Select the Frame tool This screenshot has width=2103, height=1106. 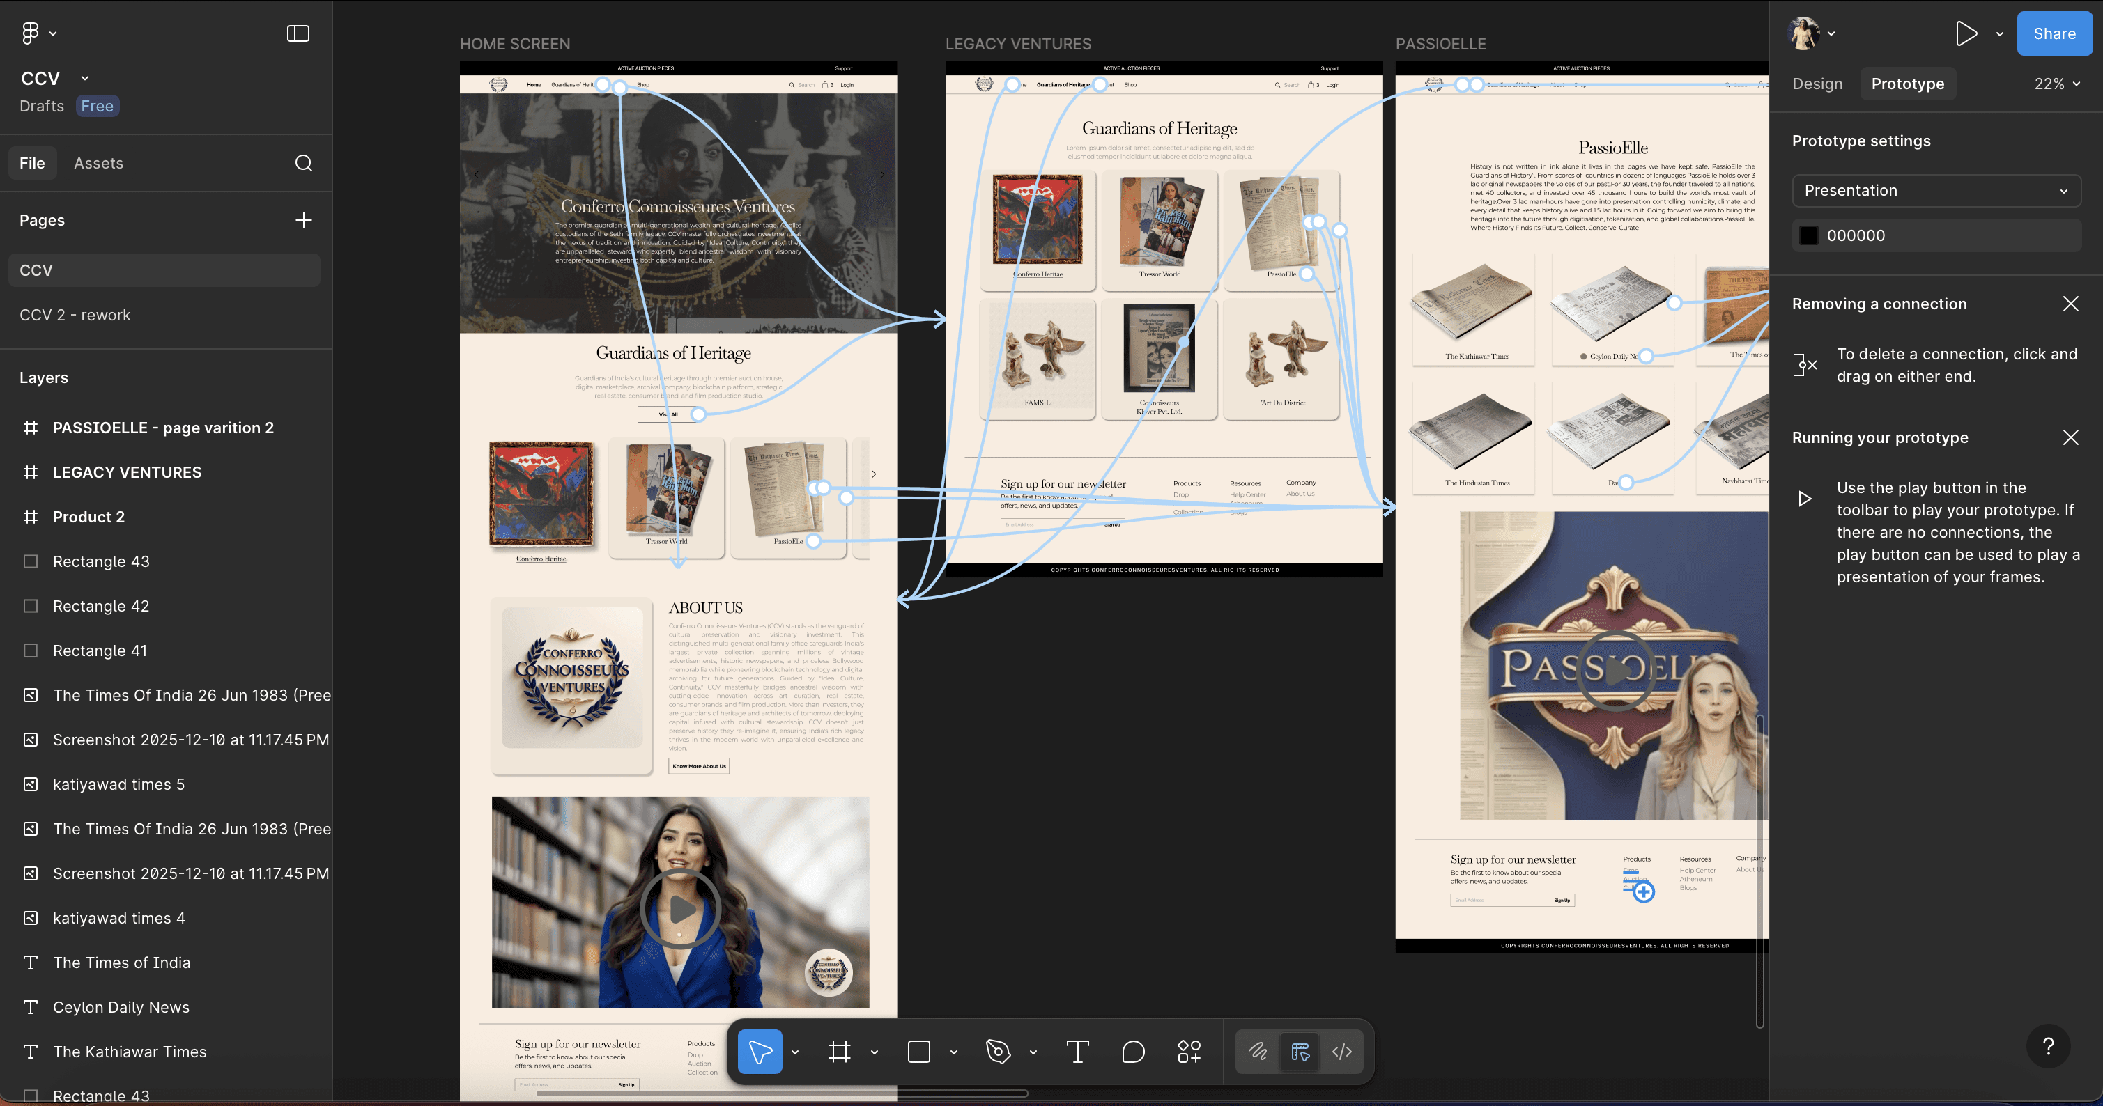click(839, 1051)
